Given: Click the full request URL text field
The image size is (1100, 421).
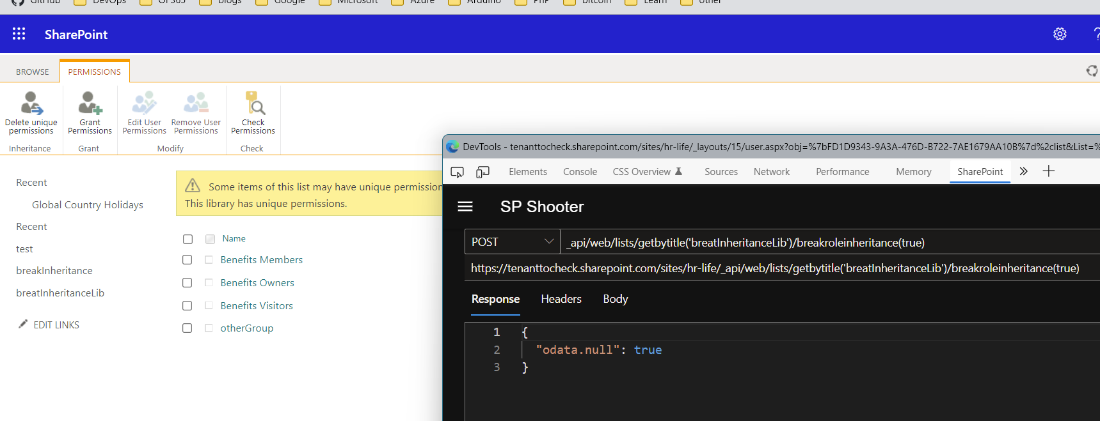Looking at the screenshot, I should (782, 268).
